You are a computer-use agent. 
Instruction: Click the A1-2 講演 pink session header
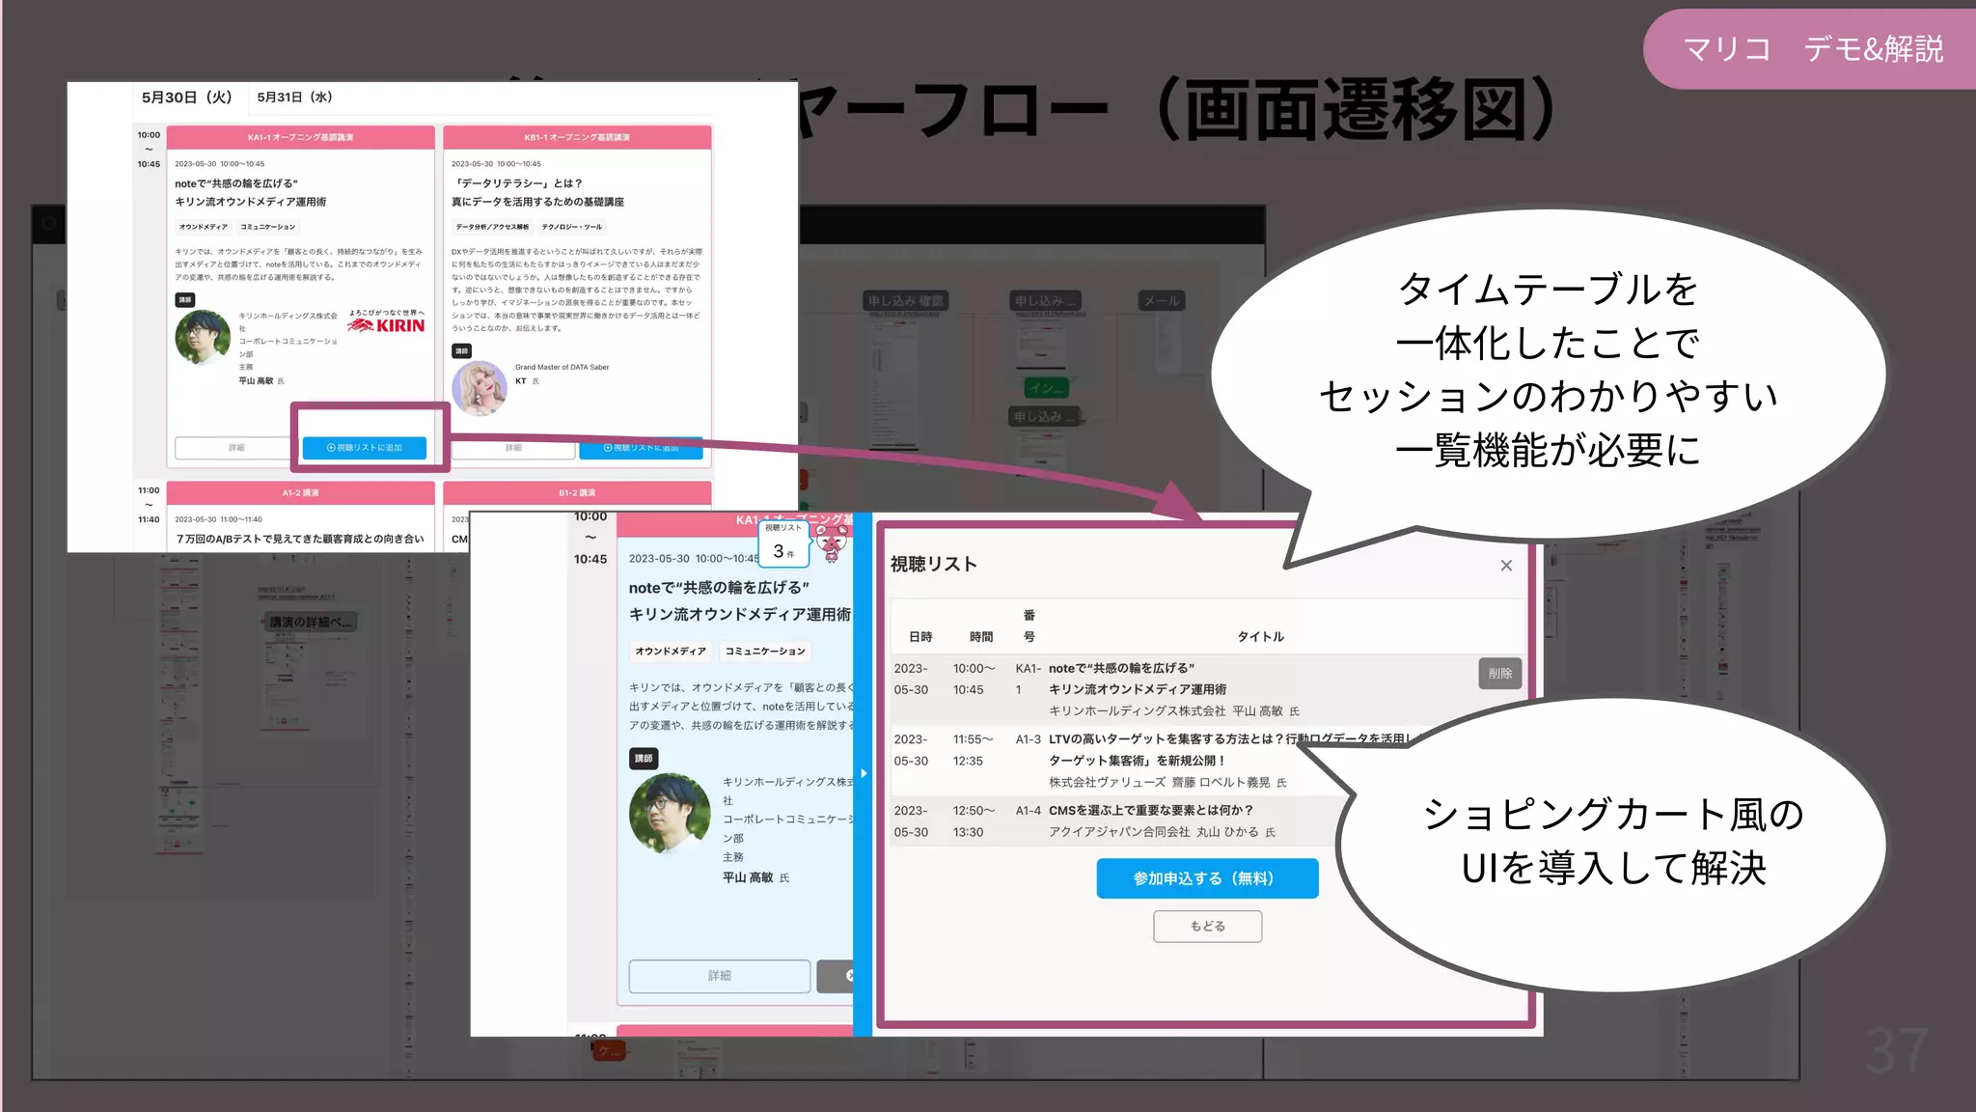300,493
